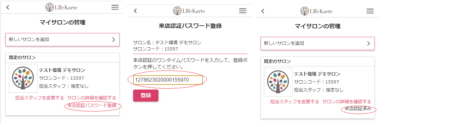
Task: Tap the back arrow on the right screen
Action: click(x=263, y=11)
